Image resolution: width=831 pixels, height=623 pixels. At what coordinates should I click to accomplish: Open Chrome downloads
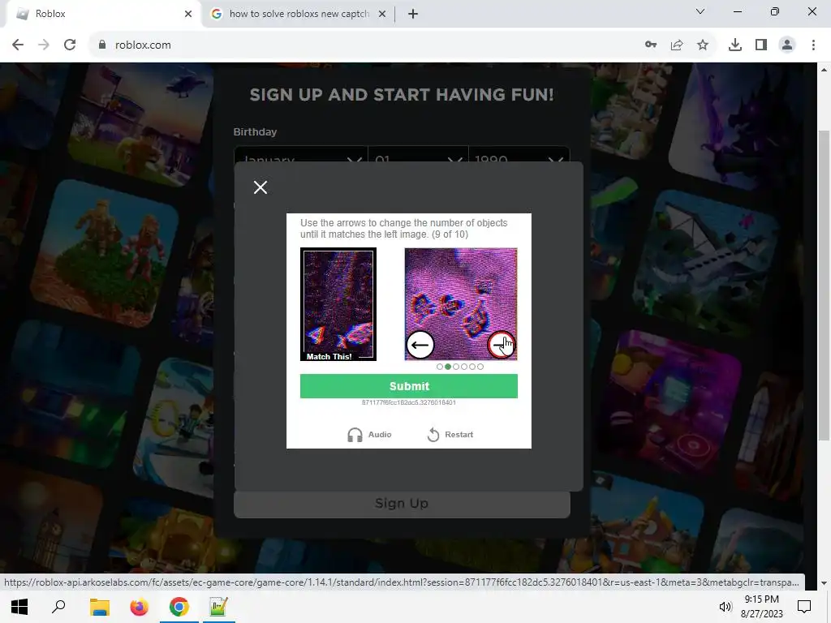point(735,45)
